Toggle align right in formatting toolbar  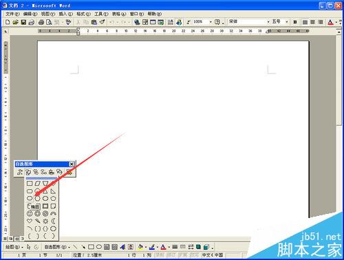pos(321,22)
